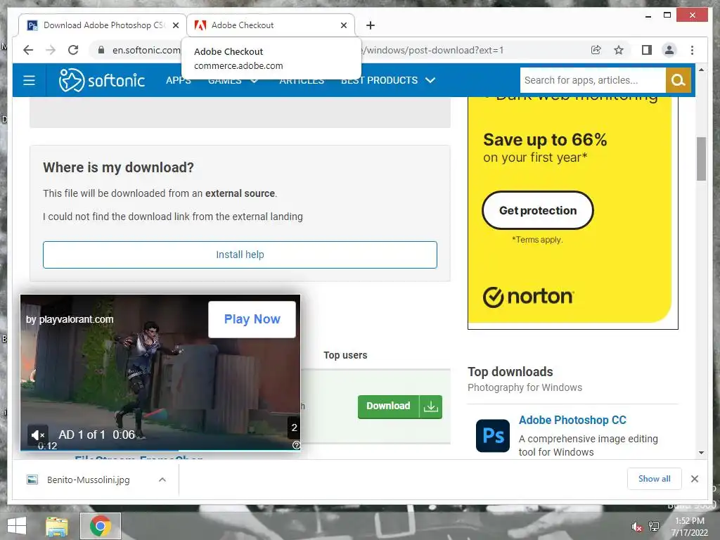Click Get protection in Norton ad
Screen dimensions: 720x540
click(538, 210)
